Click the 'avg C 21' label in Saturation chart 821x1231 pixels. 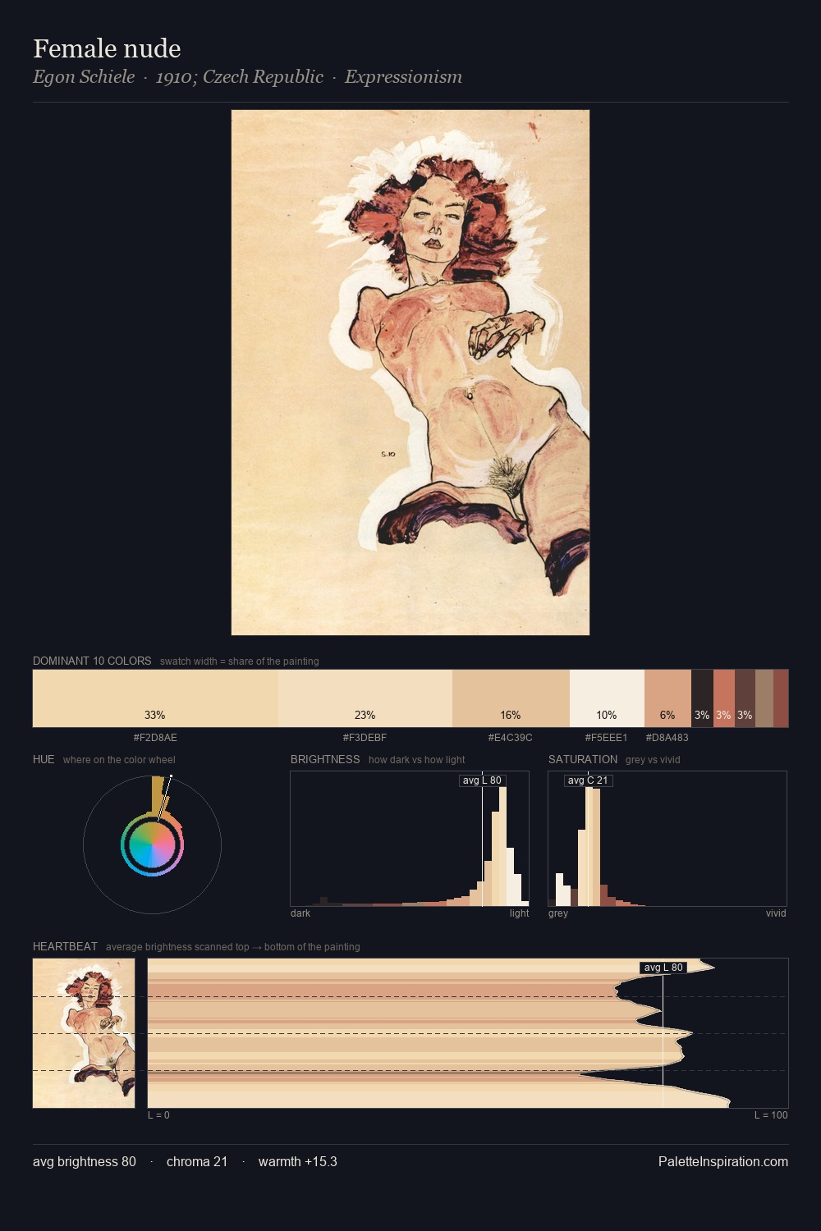pyautogui.click(x=588, y=780)
